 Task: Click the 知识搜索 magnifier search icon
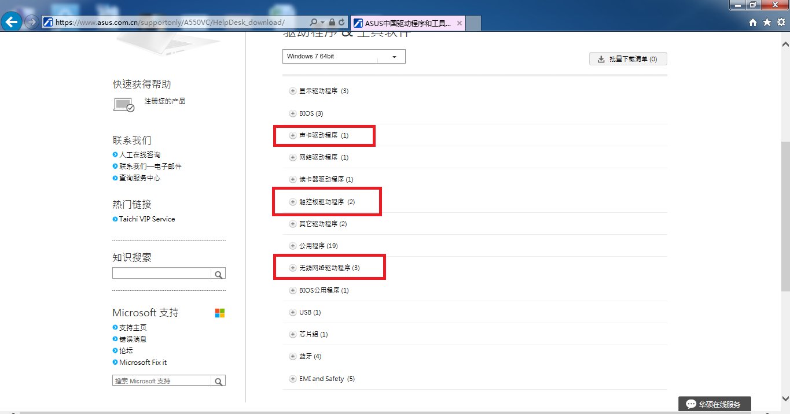pyautogui.click(x=219, y=274)
